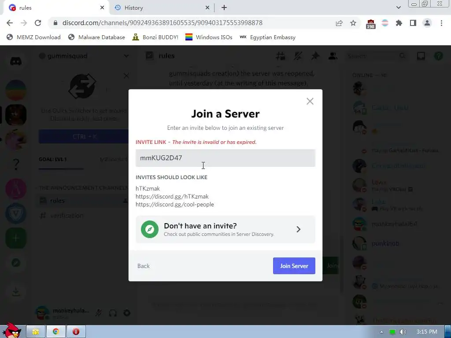Open Chrome from the taskbar
The image size is (451, 338).
[56, 332]
